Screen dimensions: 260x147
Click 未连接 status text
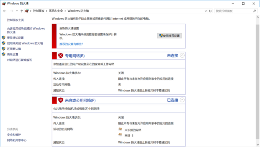172,56
